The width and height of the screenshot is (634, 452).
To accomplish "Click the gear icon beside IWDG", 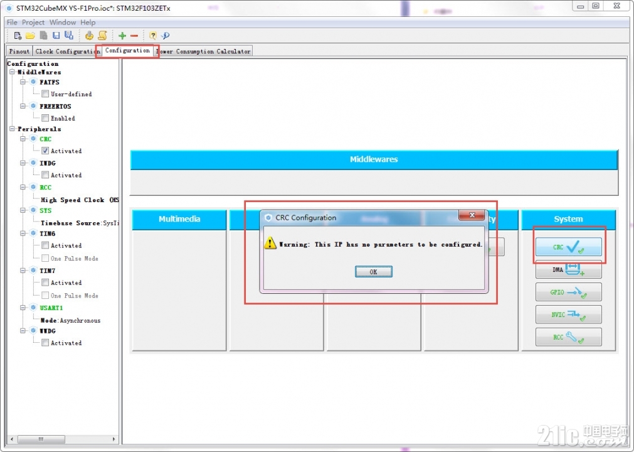I will (34, 163).
